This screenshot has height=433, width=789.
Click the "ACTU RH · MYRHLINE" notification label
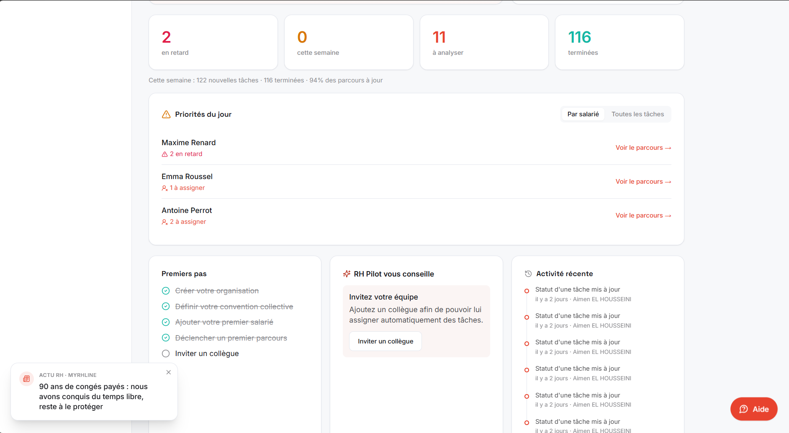point(68,375)
